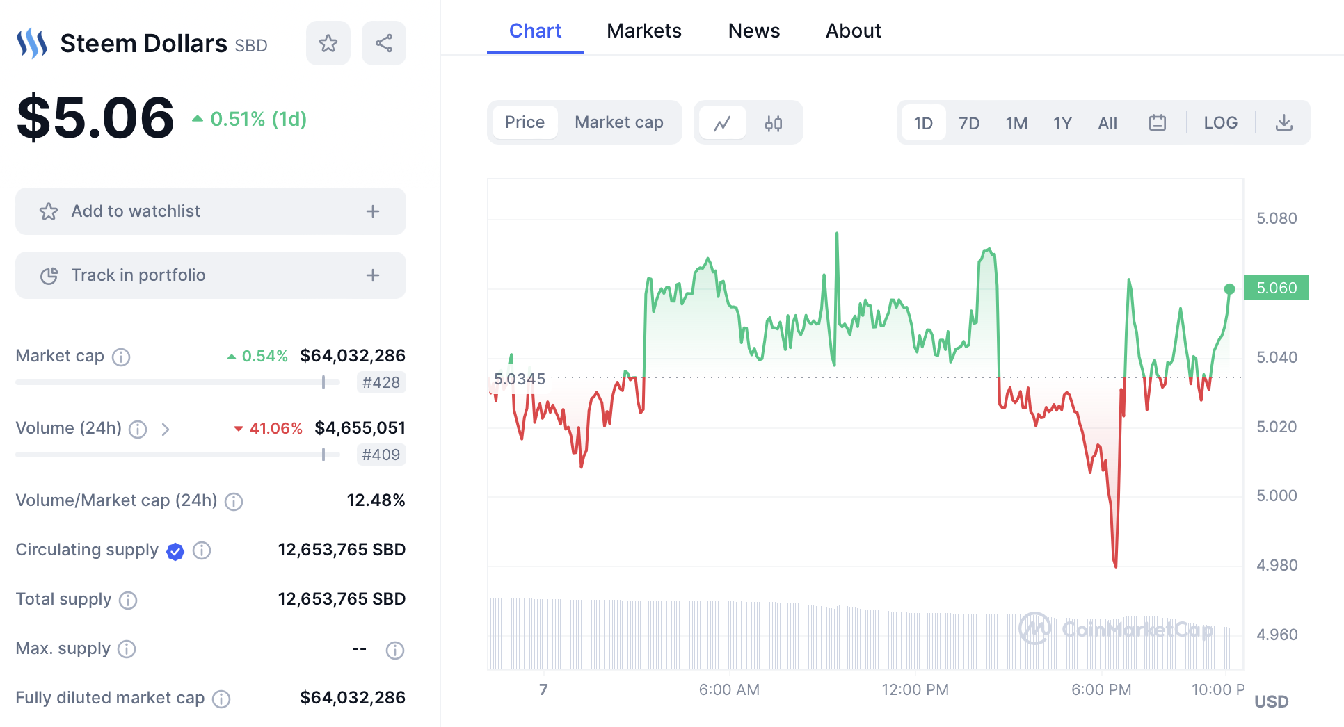This screenshot has height=727, width=1344.
Task: Switch to candlestick chart icon
Action: (774, 123)
